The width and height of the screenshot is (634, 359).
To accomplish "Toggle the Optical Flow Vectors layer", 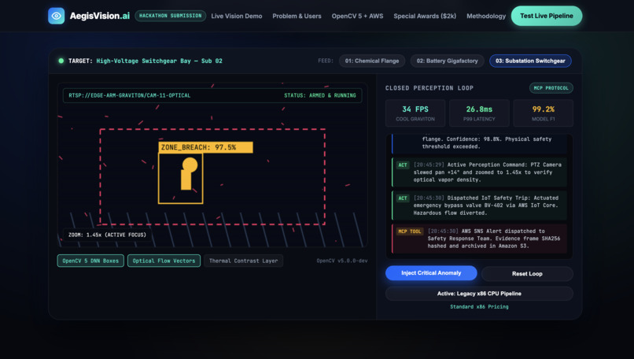I will [164, 261].
